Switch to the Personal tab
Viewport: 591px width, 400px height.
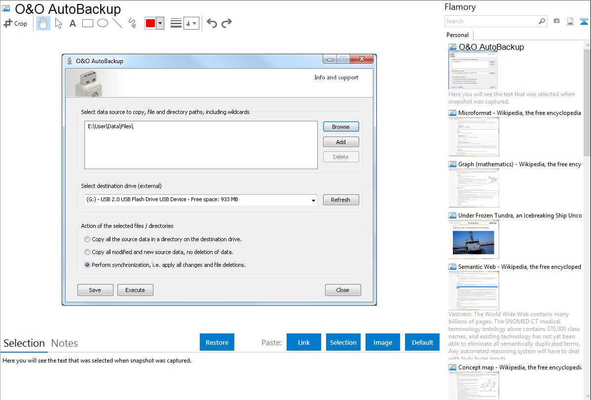tap(458, 35)
